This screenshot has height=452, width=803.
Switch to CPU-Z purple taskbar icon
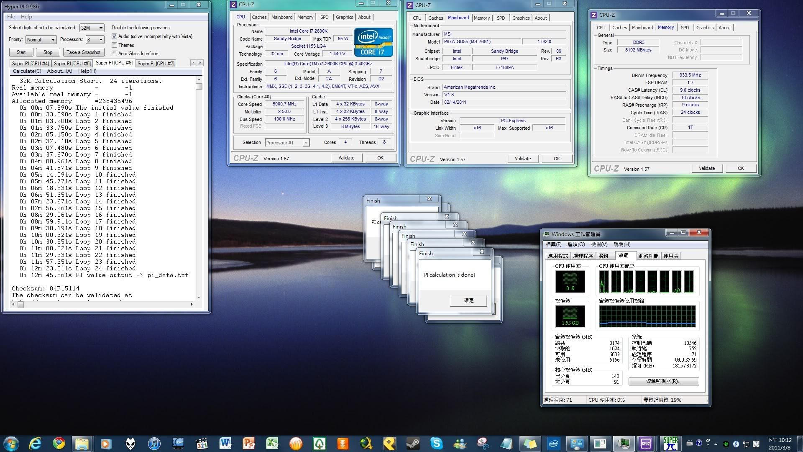(x=646, y=443)
